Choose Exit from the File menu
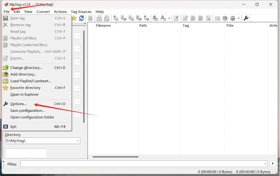Screen dimensions: 280x176 click(37, 127)
